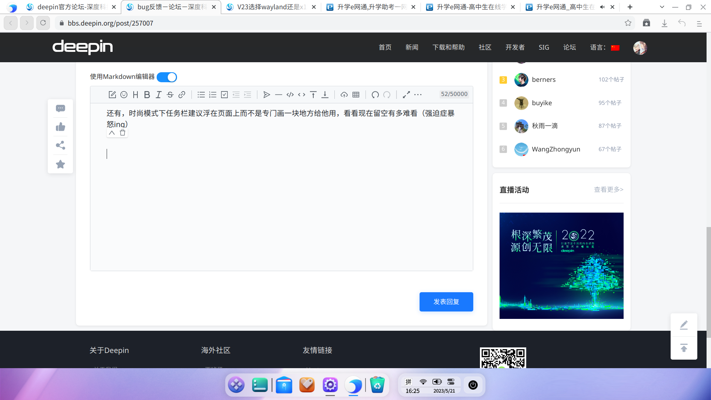Insert a task list checkbox
Screen dimensions: 711x400
point(224,94)
